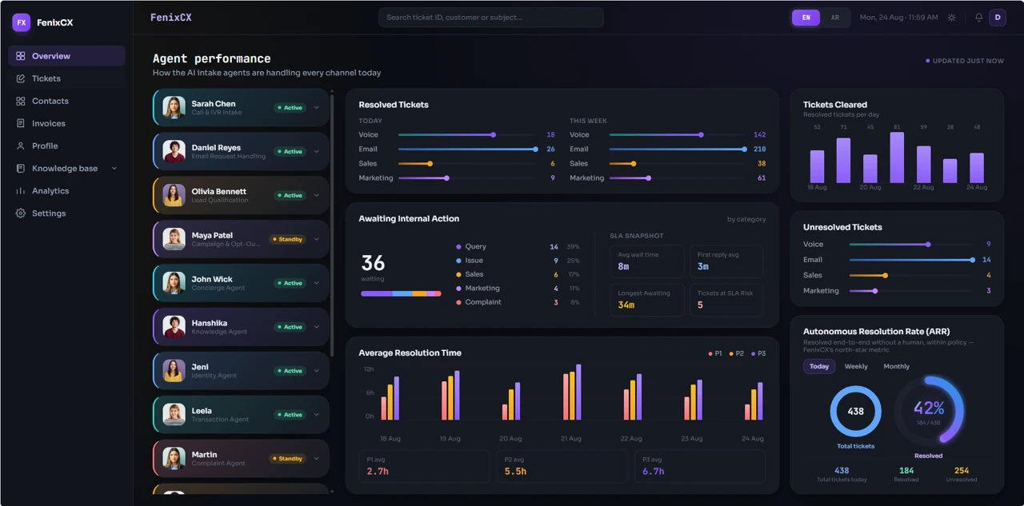Expand Jeni's agent card chevron
The width and height of the screenshot is (1024, 506).
317,371
